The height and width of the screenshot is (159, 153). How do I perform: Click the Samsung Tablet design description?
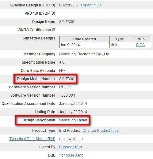tap(73, 120)
